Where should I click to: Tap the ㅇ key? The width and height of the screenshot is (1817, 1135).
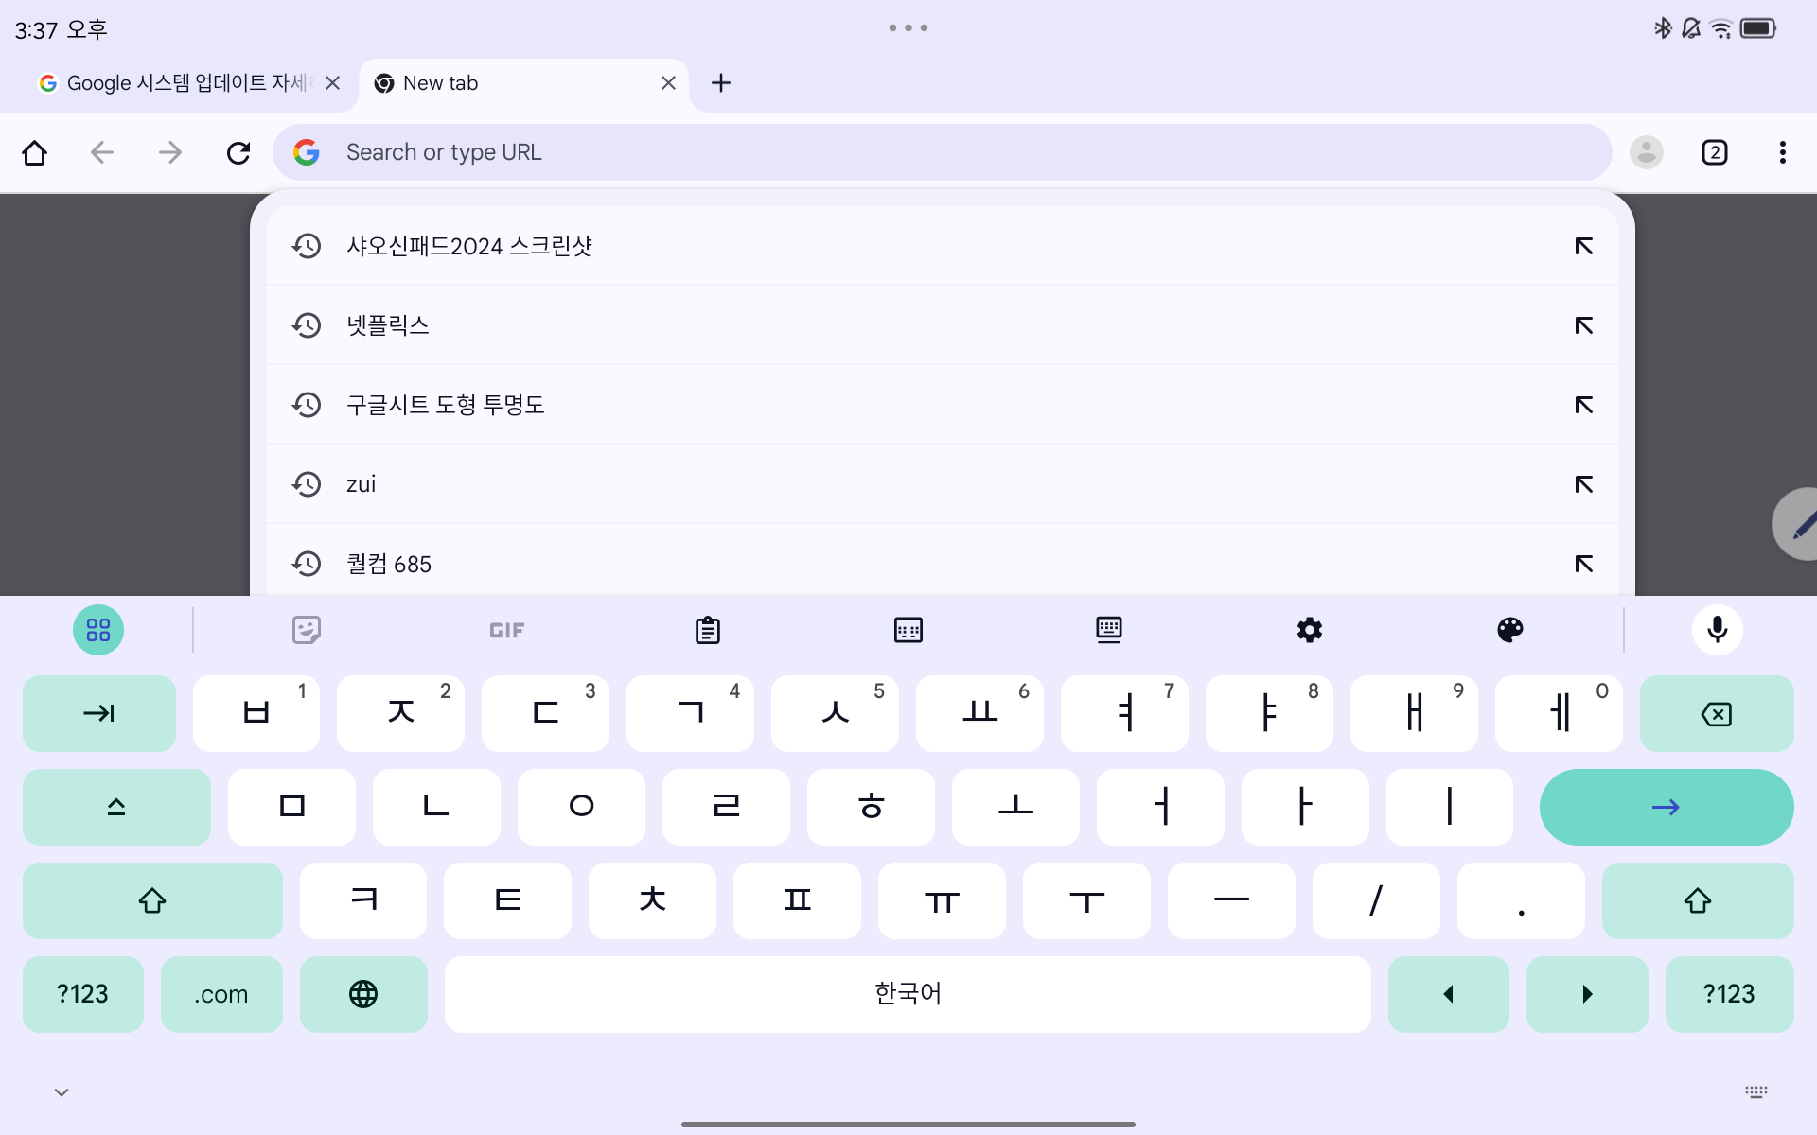coord(582,807)
